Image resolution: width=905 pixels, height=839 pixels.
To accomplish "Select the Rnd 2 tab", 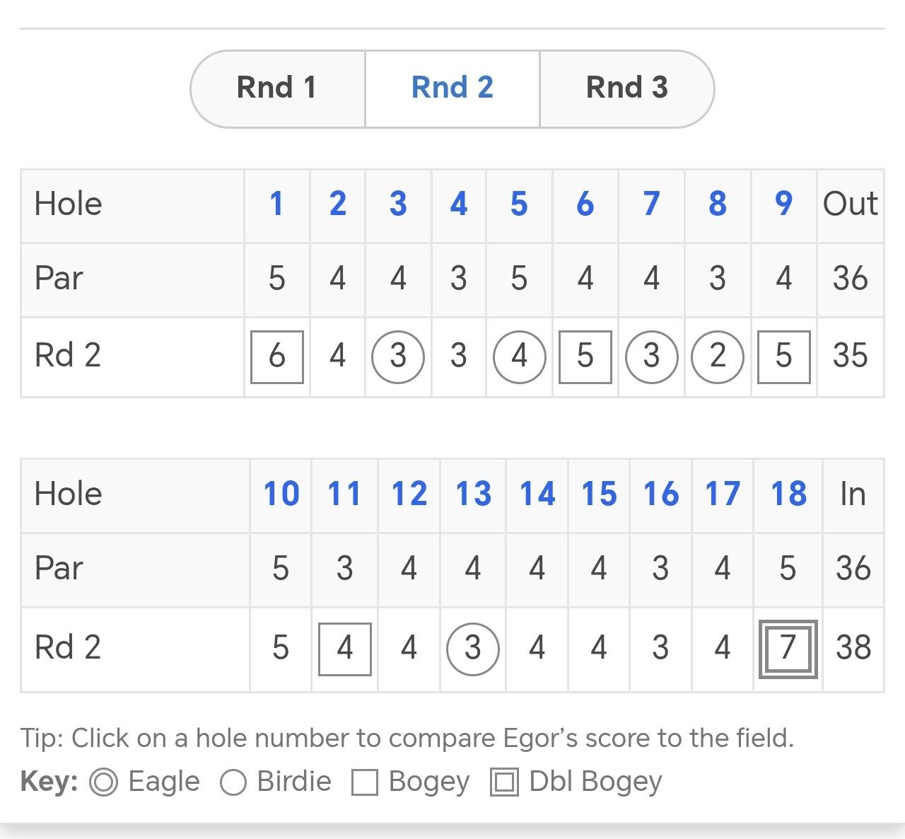I will pyautogui.click(x=452, y=88).
